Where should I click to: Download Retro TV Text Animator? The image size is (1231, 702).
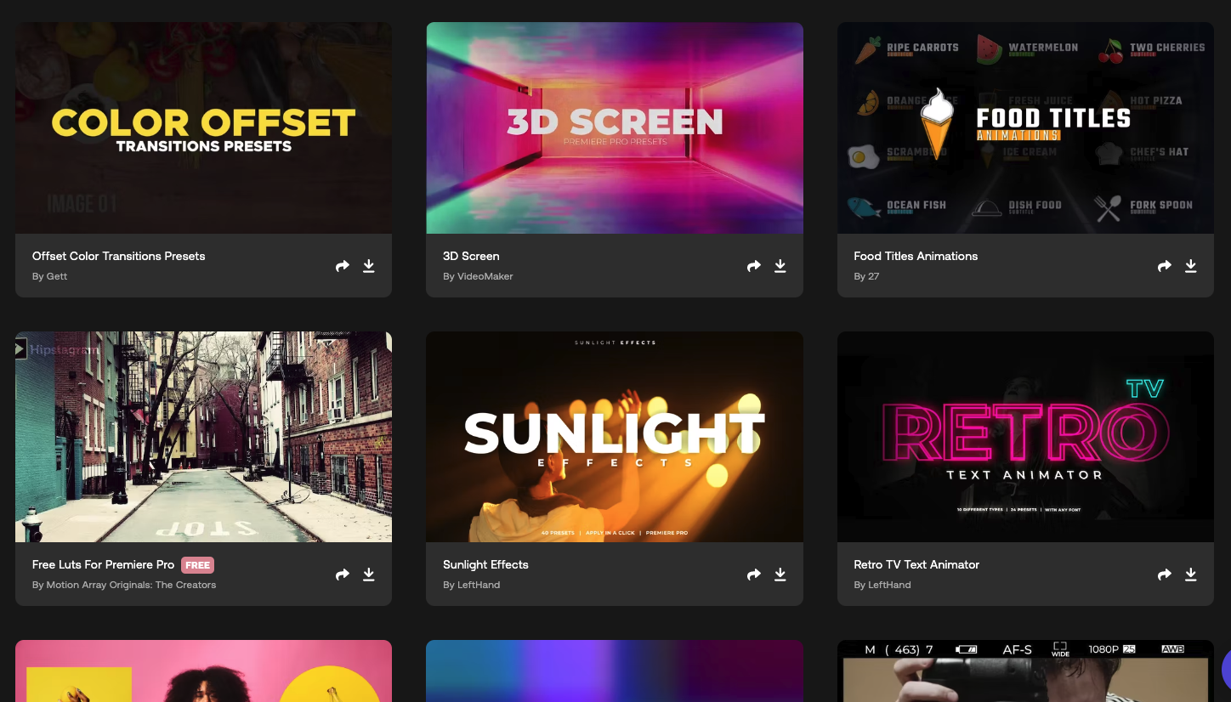tap(1191, 575)
